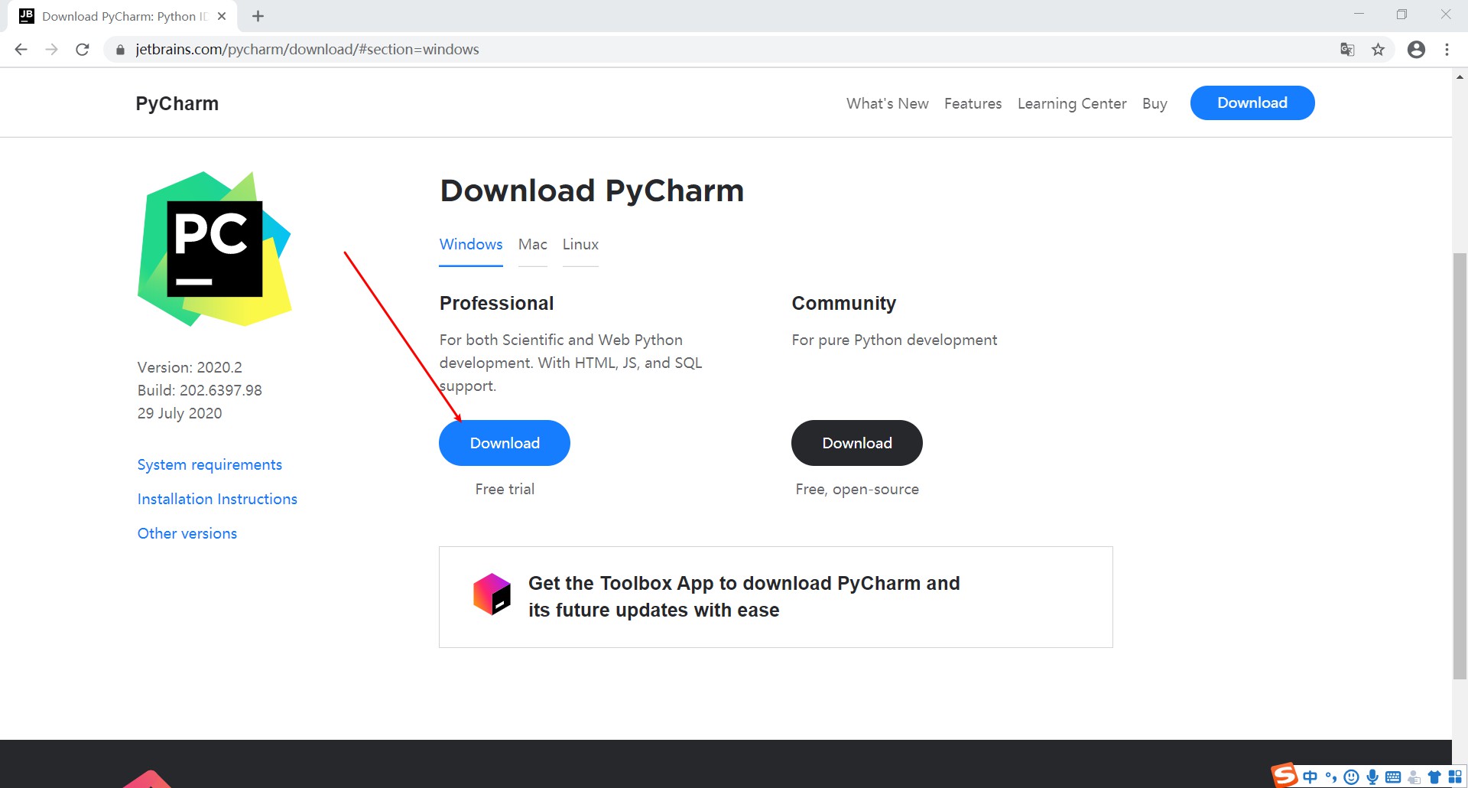Download PyCharm Community edition
Viewport: 1468px width, 788px height.
[856, 443]
